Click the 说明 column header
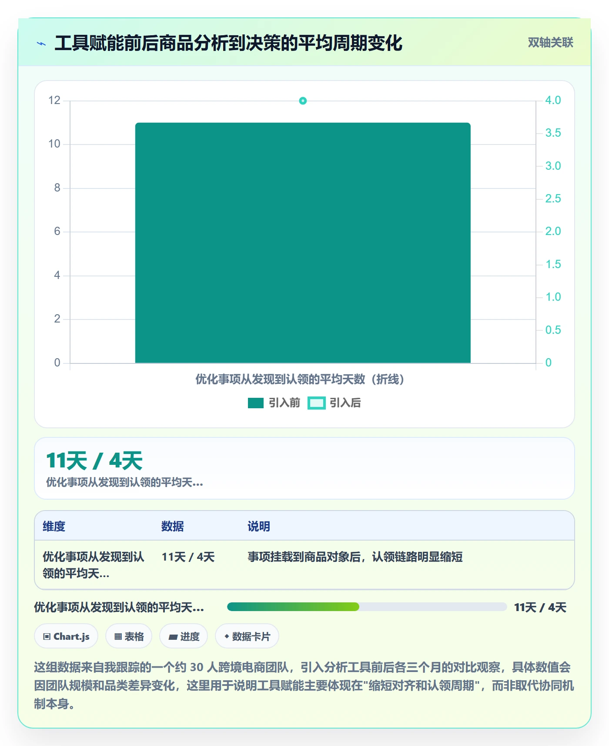This screenshot has height=746, width=609. coord(259,526)
